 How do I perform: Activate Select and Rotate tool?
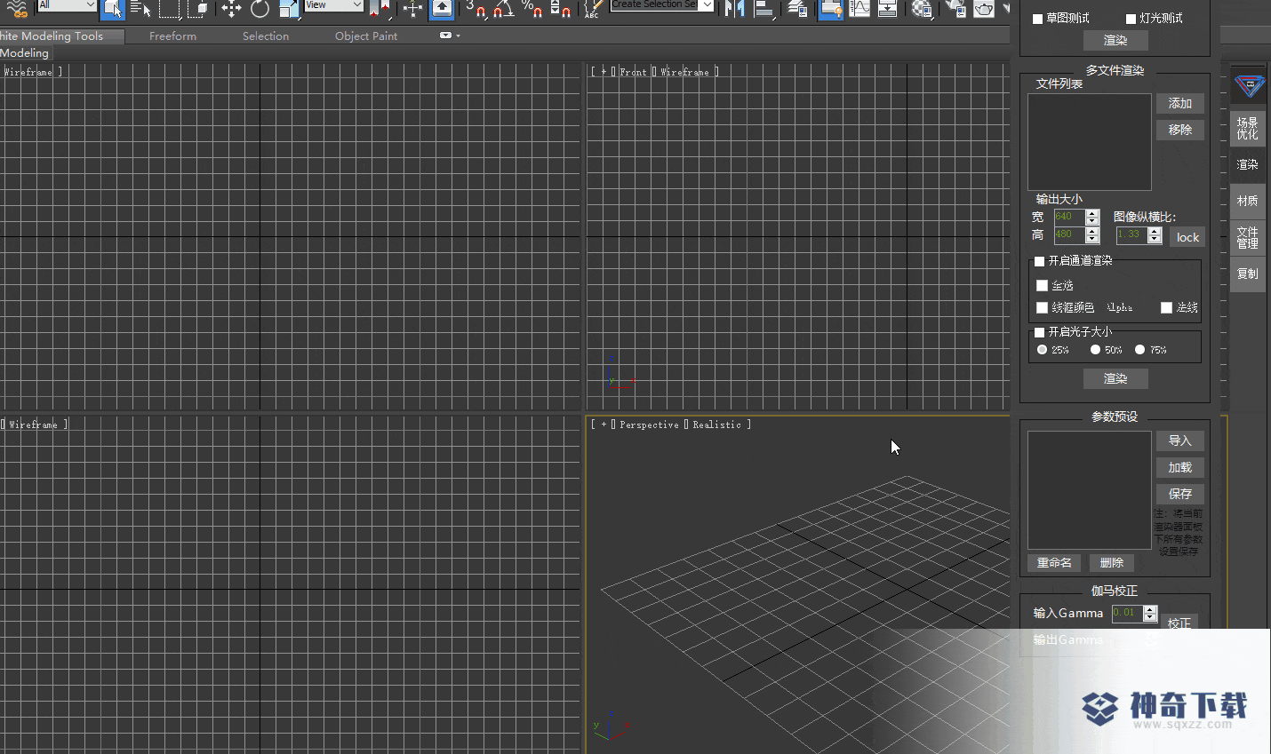pyautogui.click(x=260, y=9)
